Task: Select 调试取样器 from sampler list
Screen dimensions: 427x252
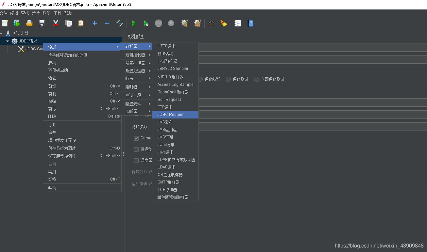Action: tap(175, 61)
